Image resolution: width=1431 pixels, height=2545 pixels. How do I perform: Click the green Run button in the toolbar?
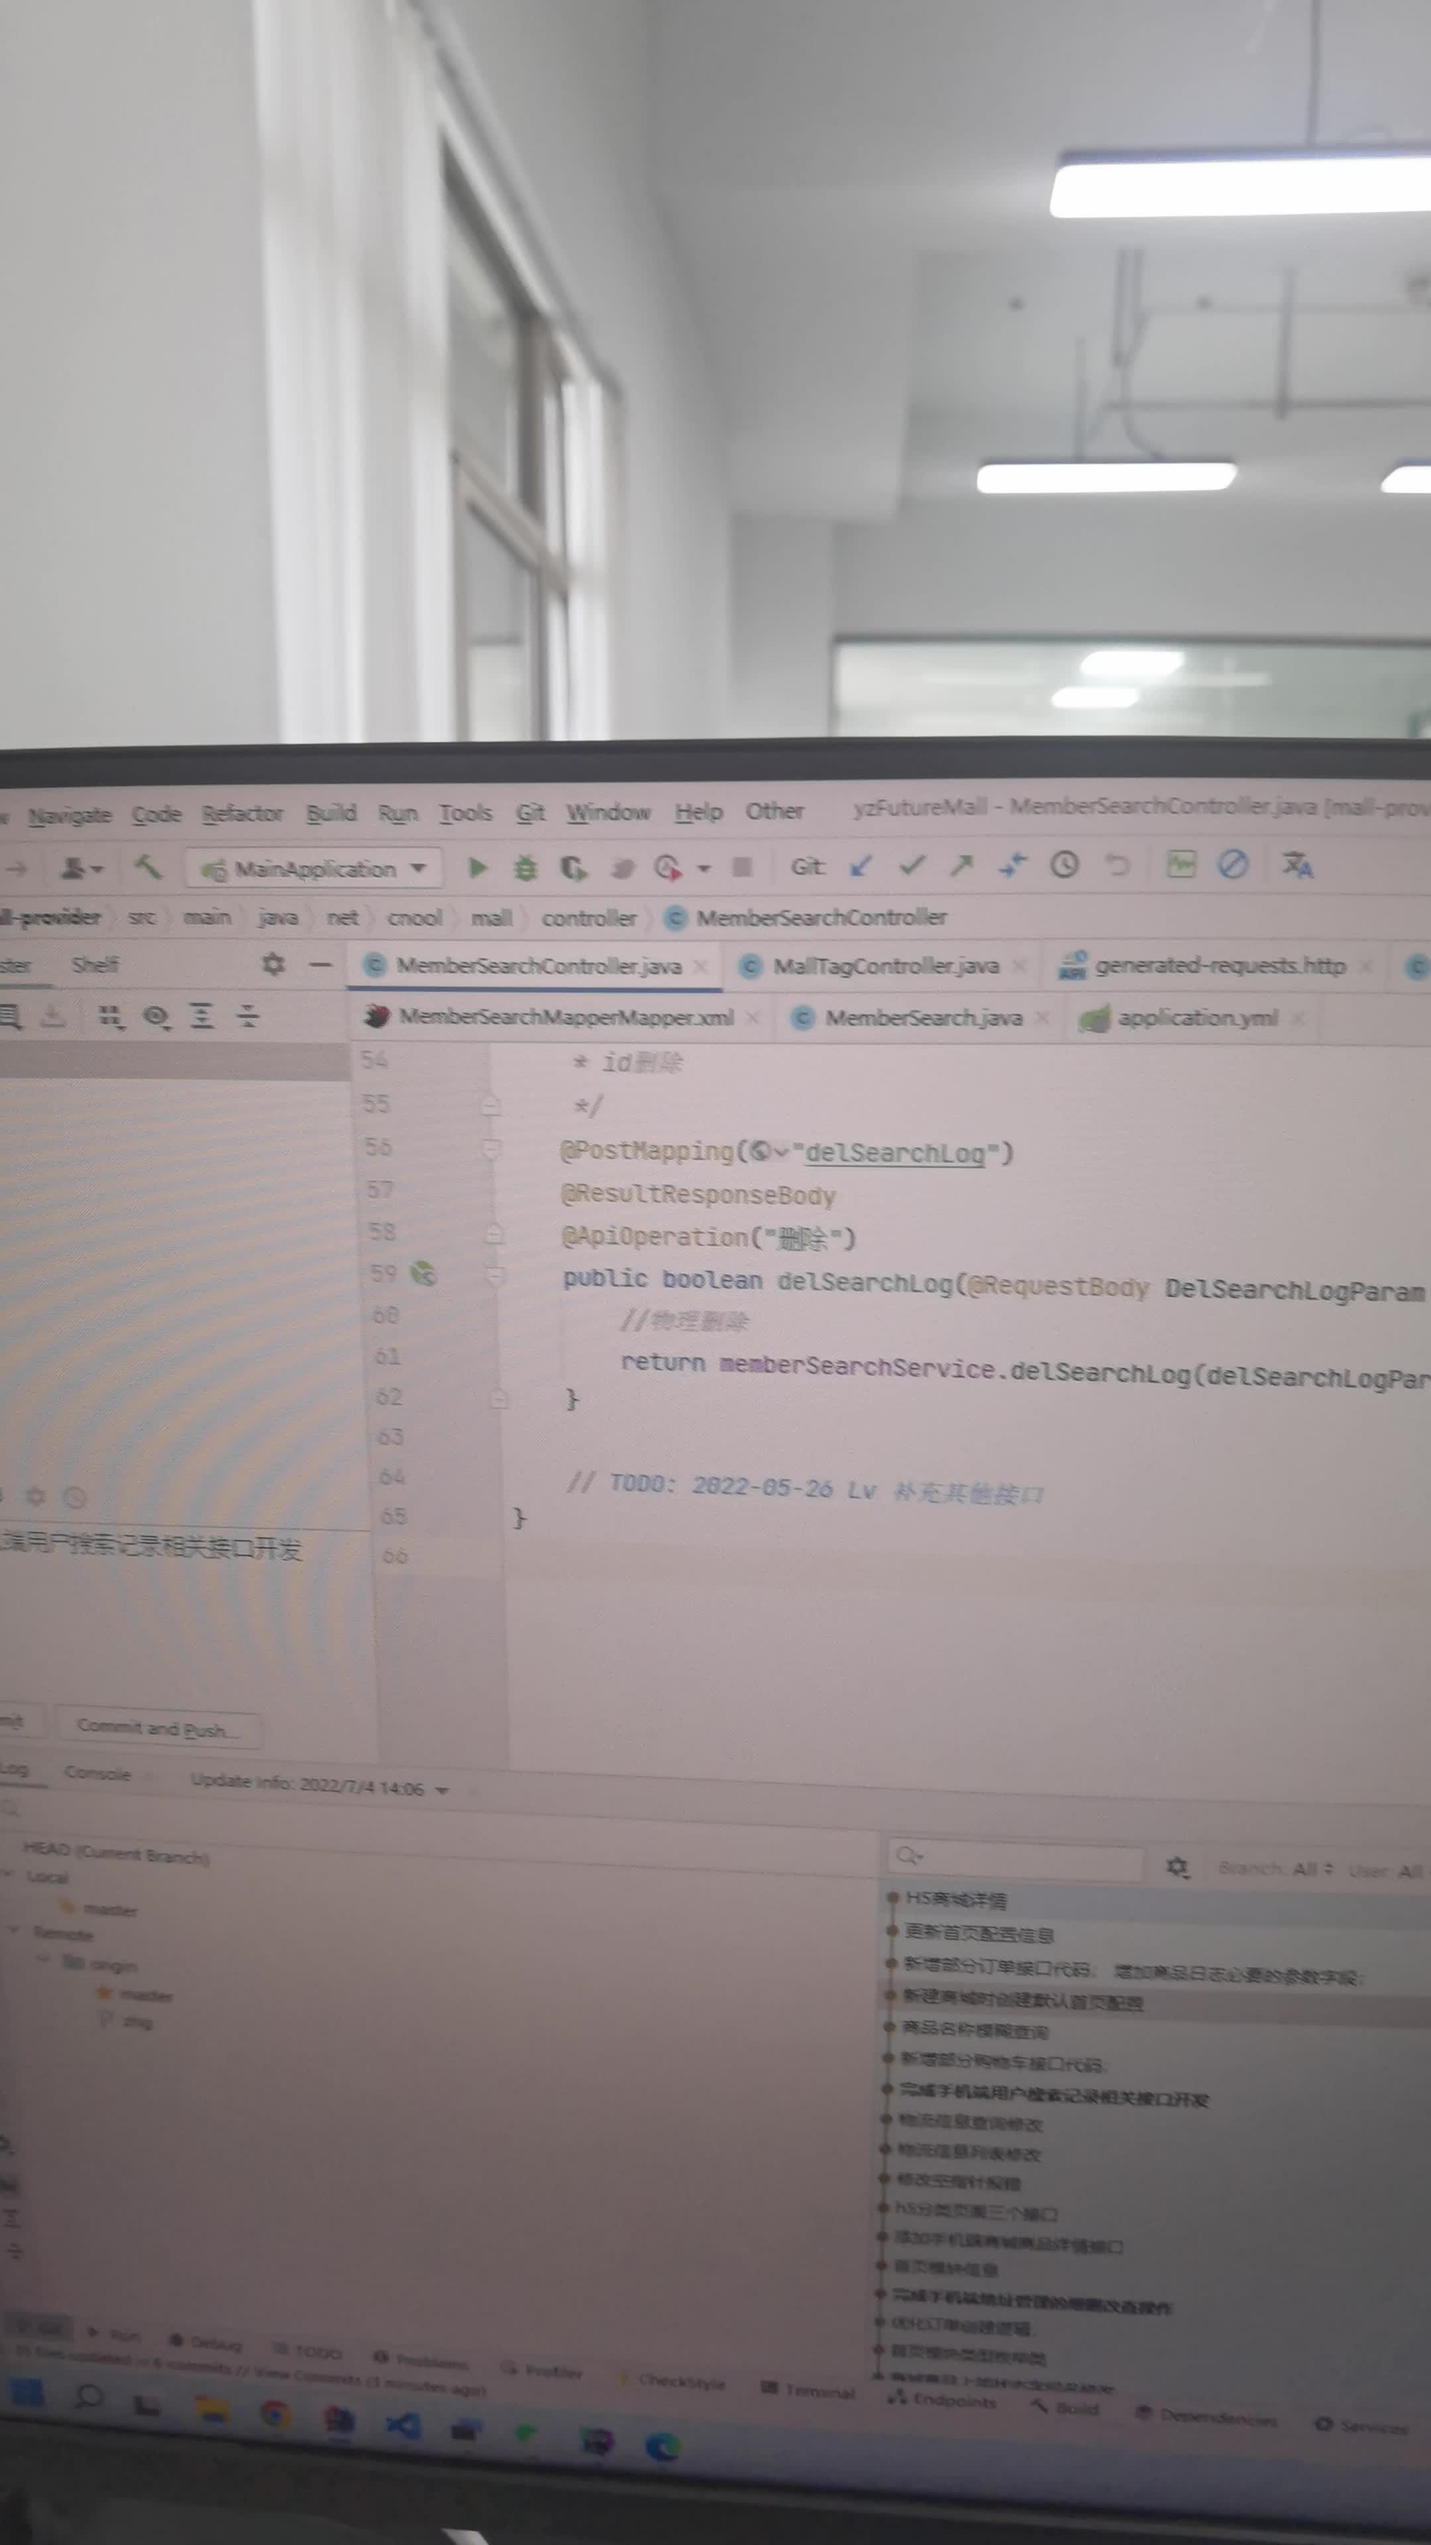[478, 868]
